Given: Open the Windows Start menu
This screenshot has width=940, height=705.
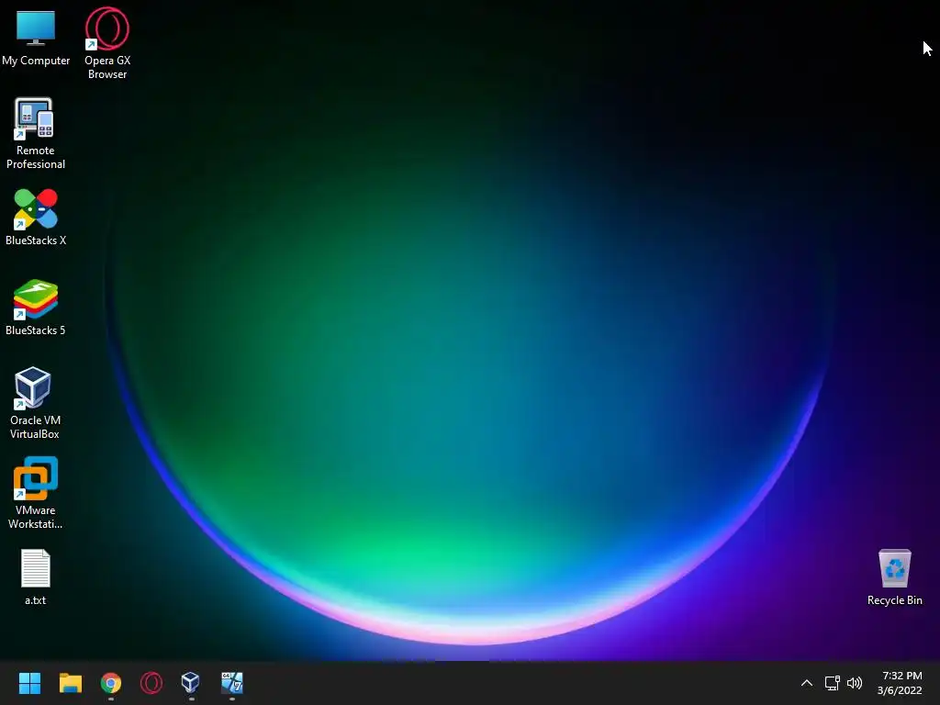Looking at the screenshot, I should [29, 683].
